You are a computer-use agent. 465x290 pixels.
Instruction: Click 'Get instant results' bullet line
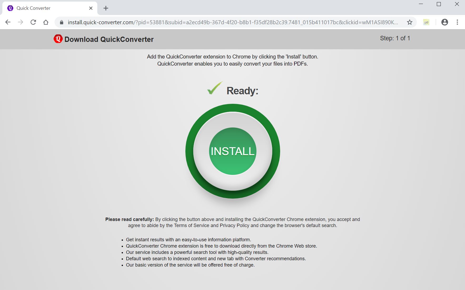(x=189, y=240)
